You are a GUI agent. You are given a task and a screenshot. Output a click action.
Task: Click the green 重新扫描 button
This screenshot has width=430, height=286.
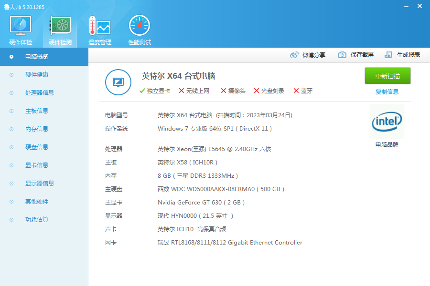387,76
